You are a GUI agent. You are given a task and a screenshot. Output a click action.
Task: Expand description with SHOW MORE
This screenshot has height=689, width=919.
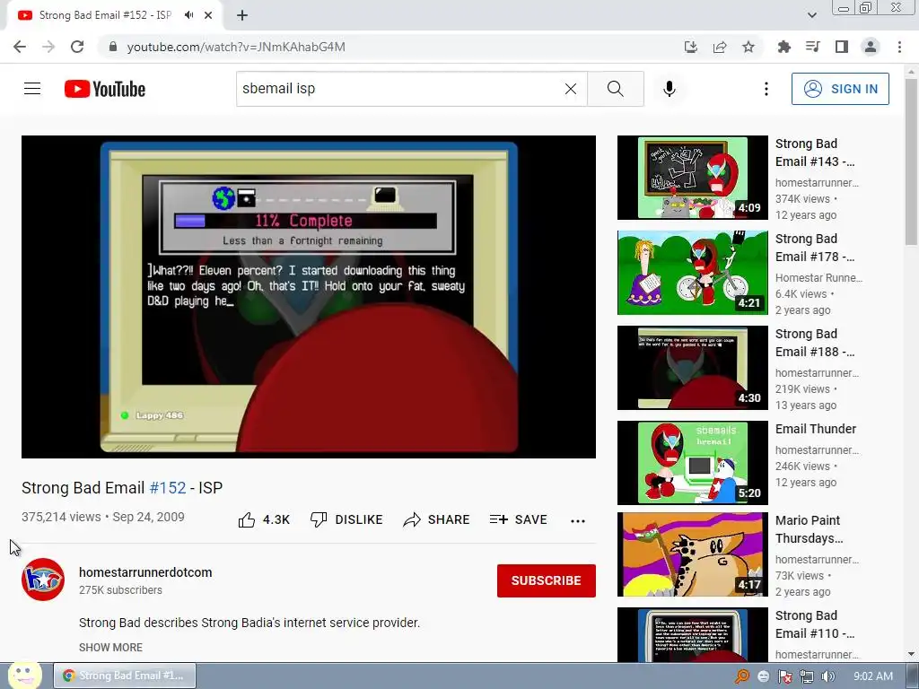click(110, 648)
